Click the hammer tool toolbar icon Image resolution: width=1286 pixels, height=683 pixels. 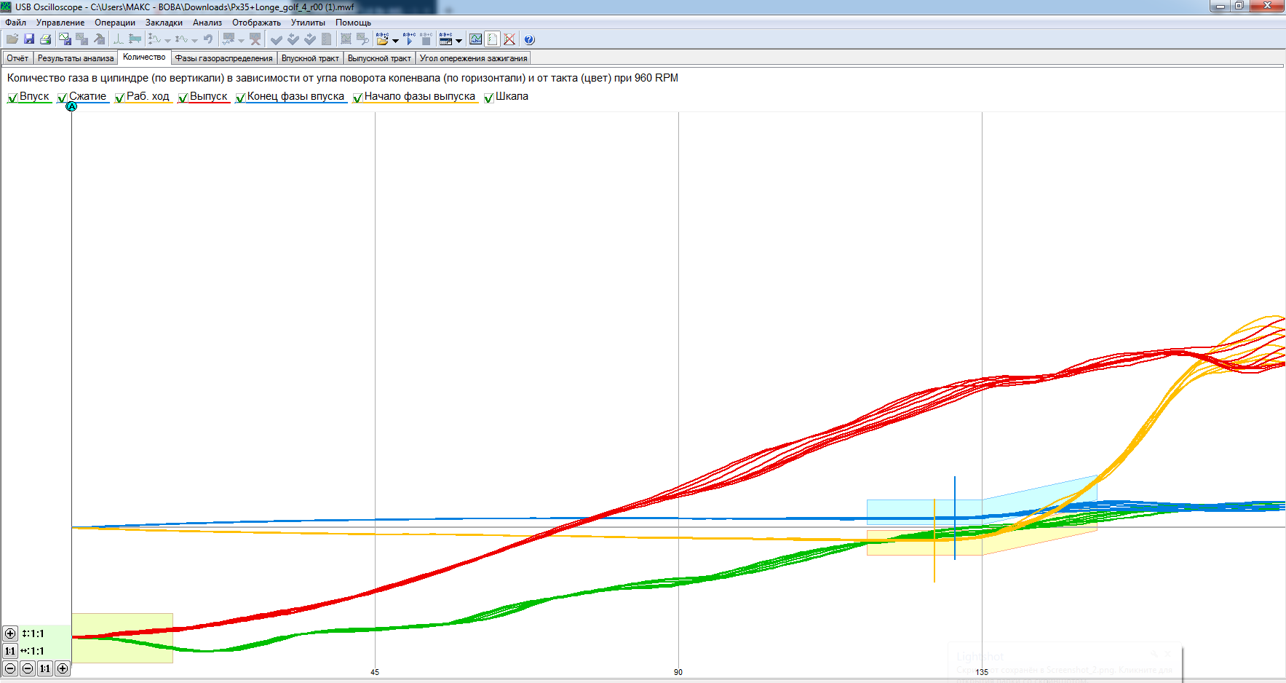99,39
